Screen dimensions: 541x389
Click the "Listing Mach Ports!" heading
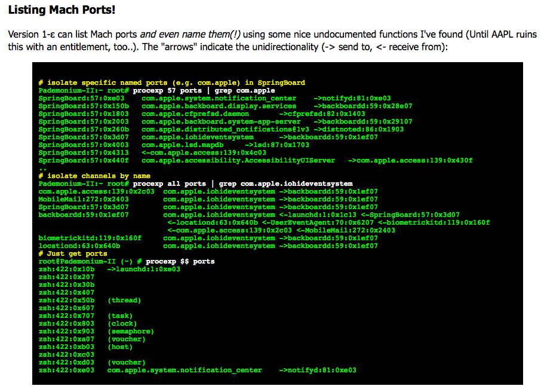(x=62, y=10)
